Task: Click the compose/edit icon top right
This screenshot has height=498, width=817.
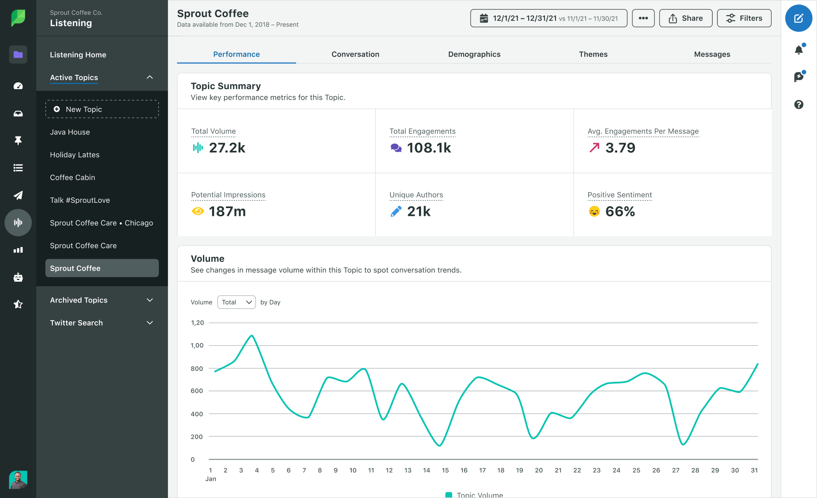Action: 799,19
